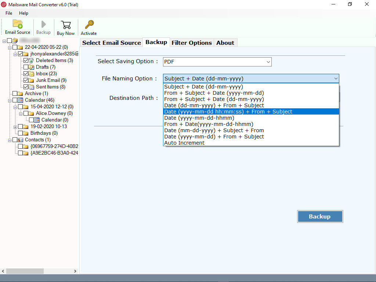376x282 pixels.
Task: Check the Archive (1) checkbox
Action: click(15, 94)
